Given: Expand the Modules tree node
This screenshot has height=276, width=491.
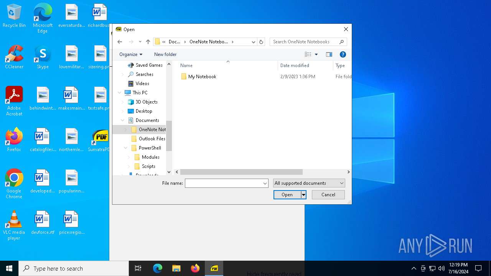Looking at the screenshot, I should pyautogui.click(x=129, y=157).
